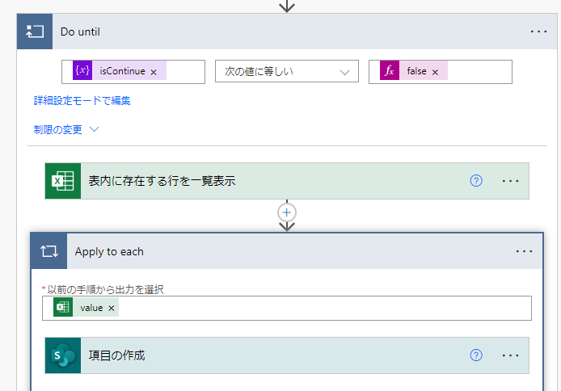Remove the false expression token
This screenshot has width=561, height=391.
tap(435, 72)
